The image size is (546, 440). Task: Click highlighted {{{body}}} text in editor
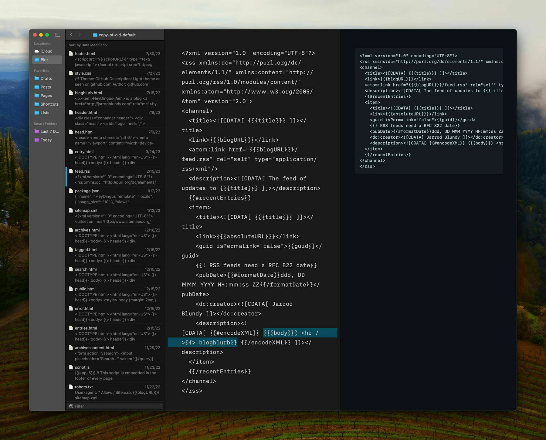pos(280,333)
